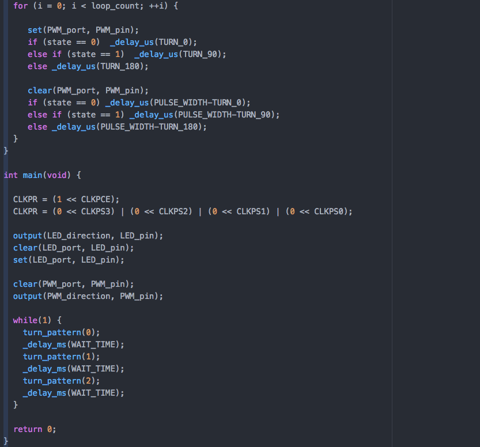Click 'CLKPS0' in the CLKPR assignment
The height and width of the screenshot is (447, 480).
click(329, 211)
